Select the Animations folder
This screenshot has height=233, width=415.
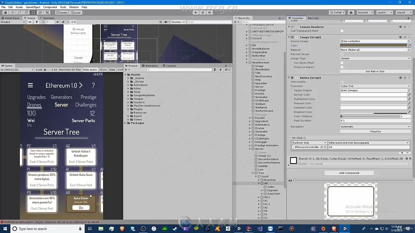tap(140, 85)
